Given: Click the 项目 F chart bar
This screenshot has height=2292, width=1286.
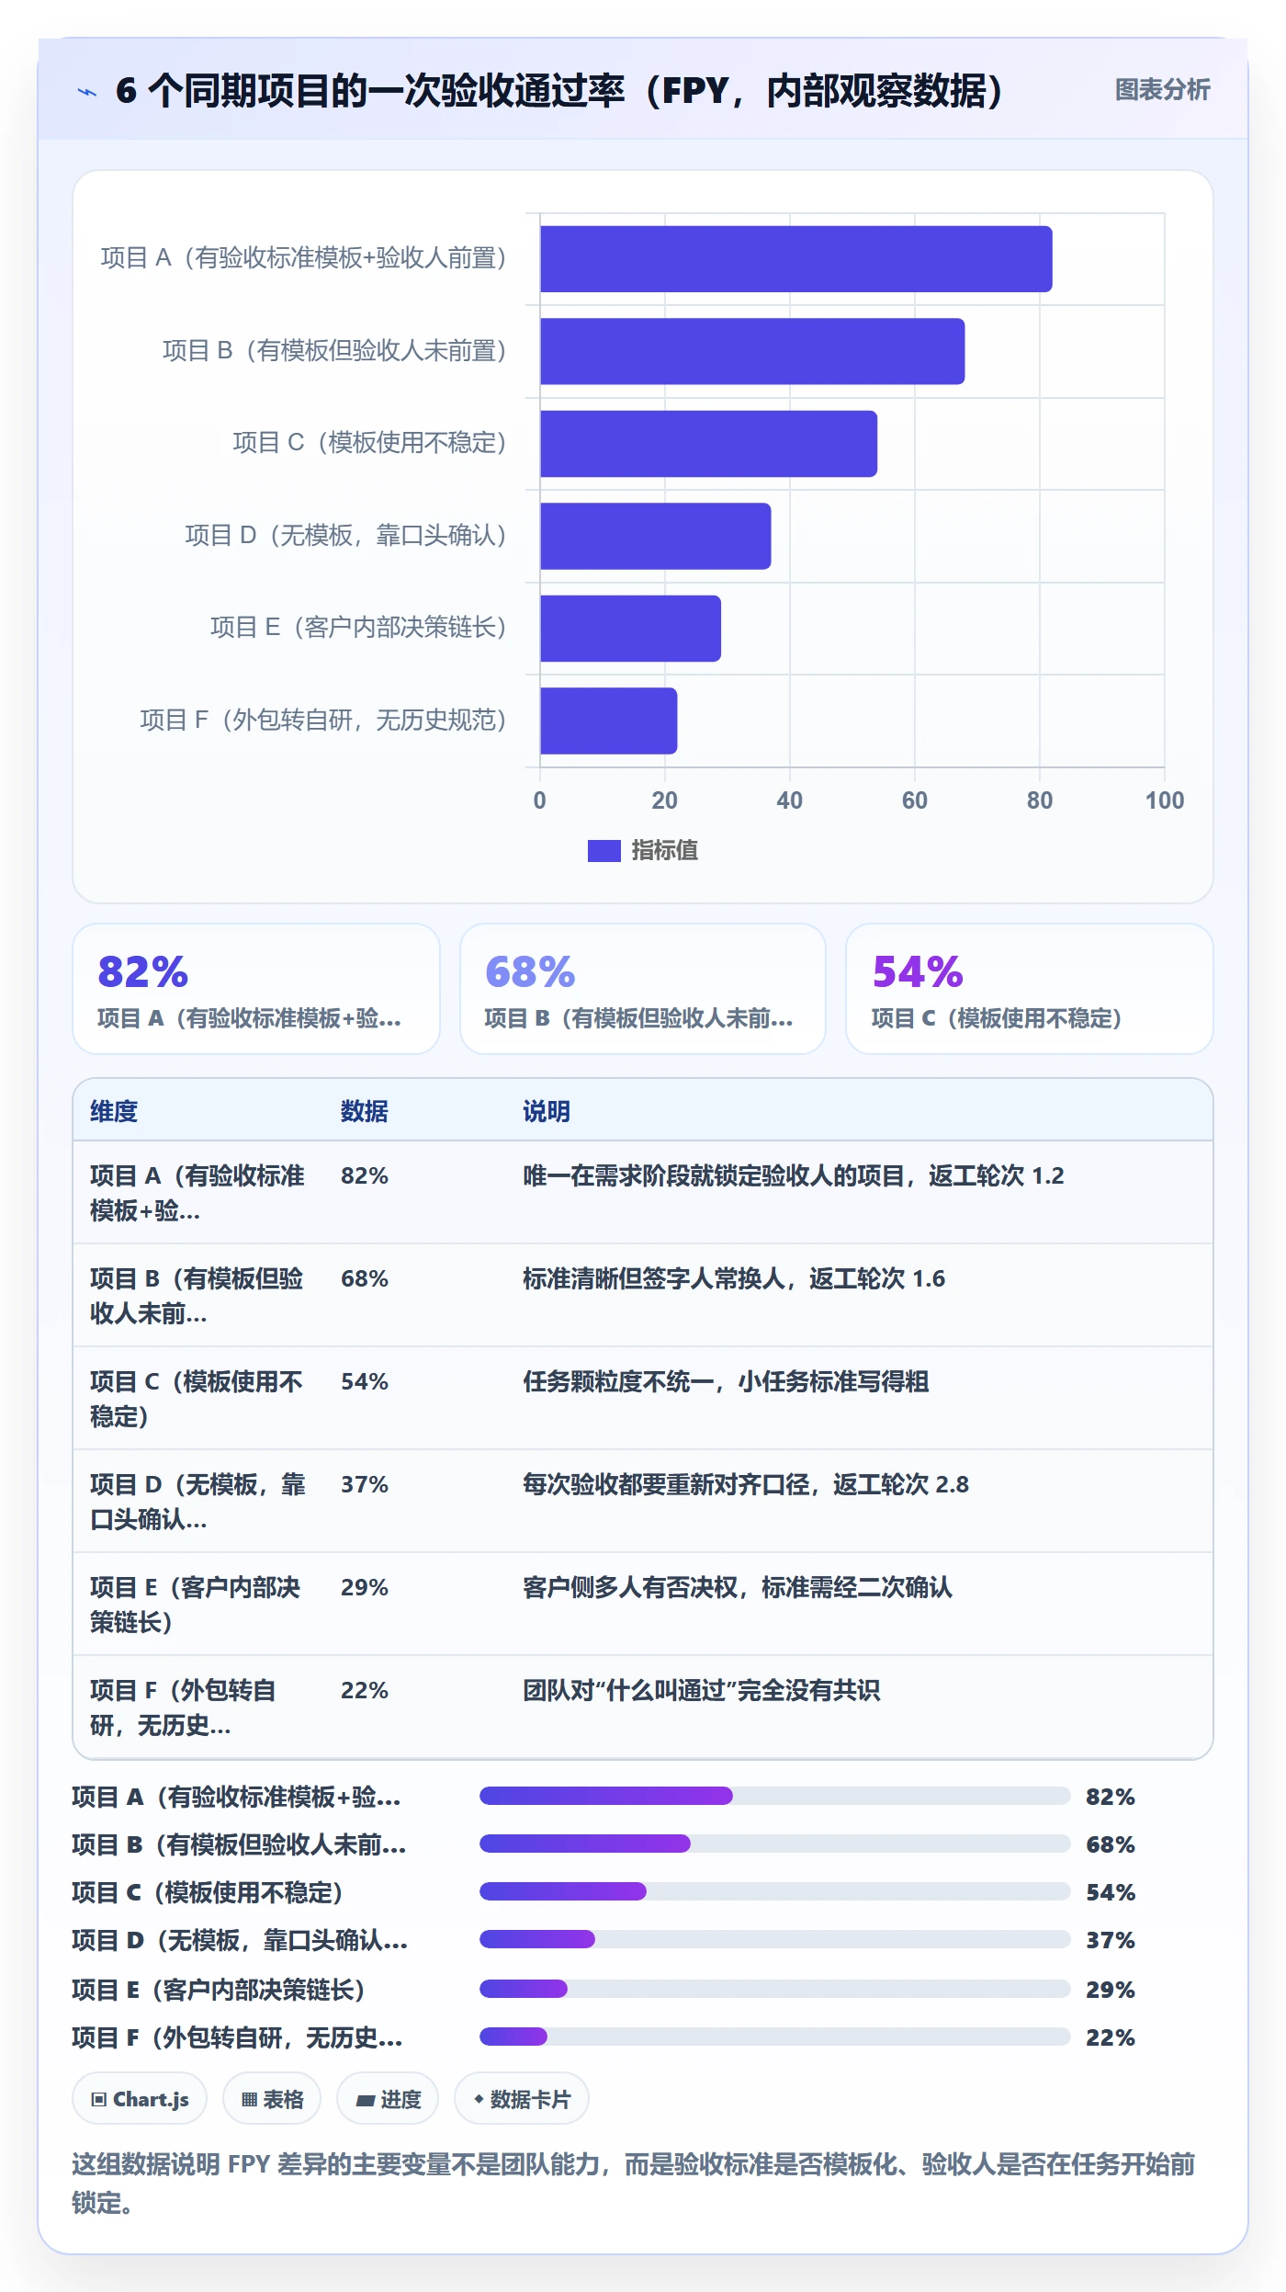Looking at the screenshot, I should (x=608, y=721).
